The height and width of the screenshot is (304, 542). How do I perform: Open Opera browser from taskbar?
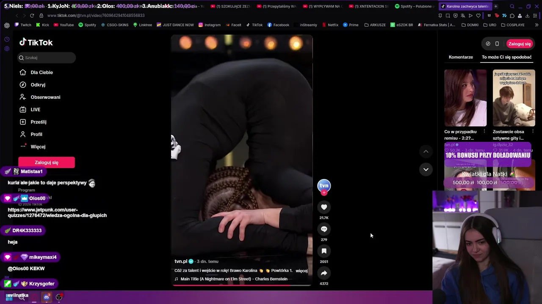coord(34,297)
